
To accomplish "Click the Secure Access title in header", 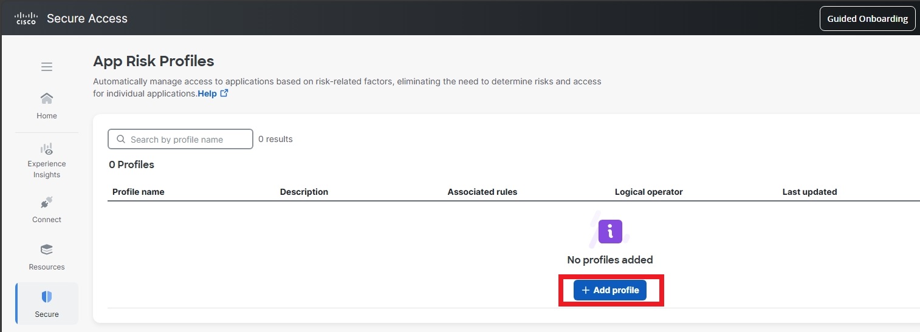I will (87, 18).
